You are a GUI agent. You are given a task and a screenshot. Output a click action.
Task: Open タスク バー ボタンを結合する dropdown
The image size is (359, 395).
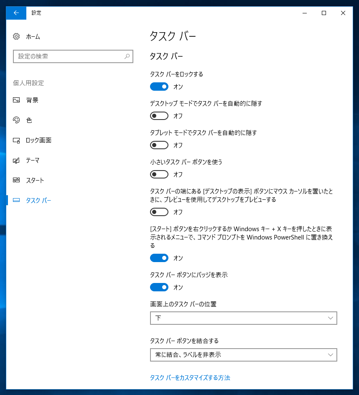(x=244, y=355)
